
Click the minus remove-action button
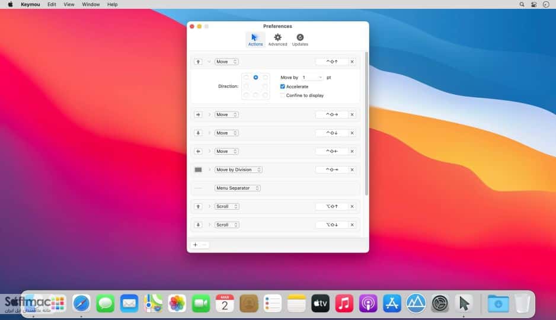point(204,245)
